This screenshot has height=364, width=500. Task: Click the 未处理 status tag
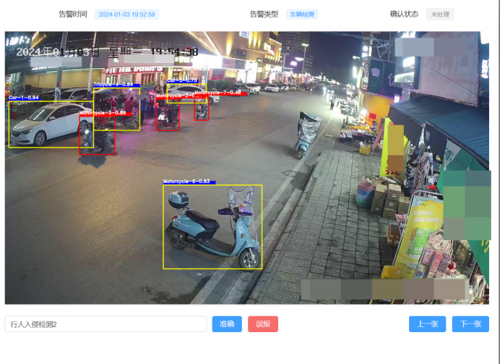440,14
